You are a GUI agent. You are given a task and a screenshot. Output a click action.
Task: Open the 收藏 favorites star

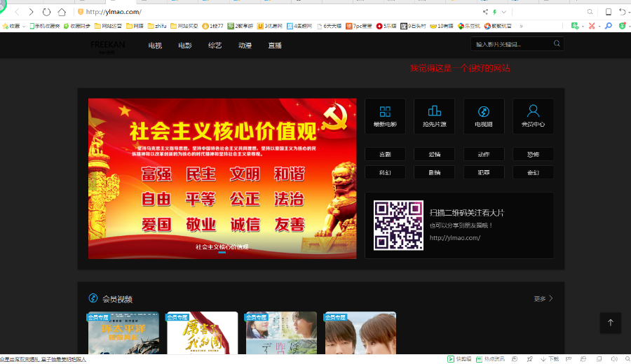[x=6, y=26]
